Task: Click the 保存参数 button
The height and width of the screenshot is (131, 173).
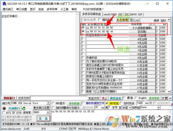Action: click(154, 98)
